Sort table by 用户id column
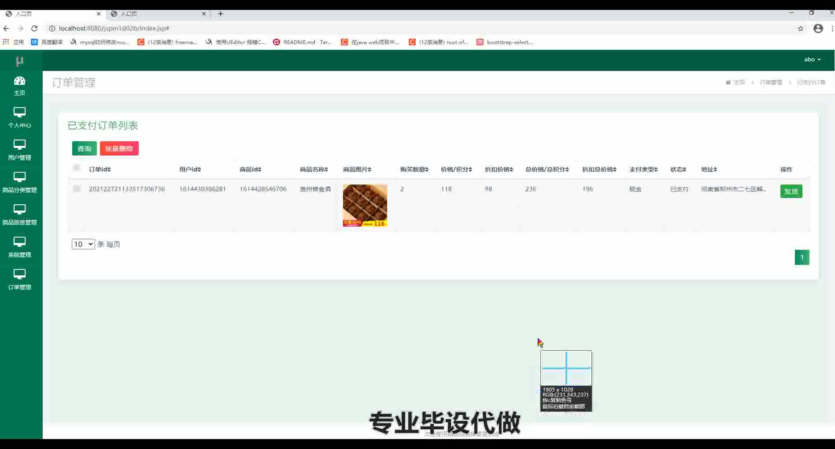This screenshot has width=835, height=449. pos(190,169)
